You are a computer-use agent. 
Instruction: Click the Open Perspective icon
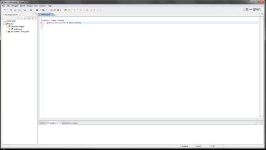[x=244, y=10]
